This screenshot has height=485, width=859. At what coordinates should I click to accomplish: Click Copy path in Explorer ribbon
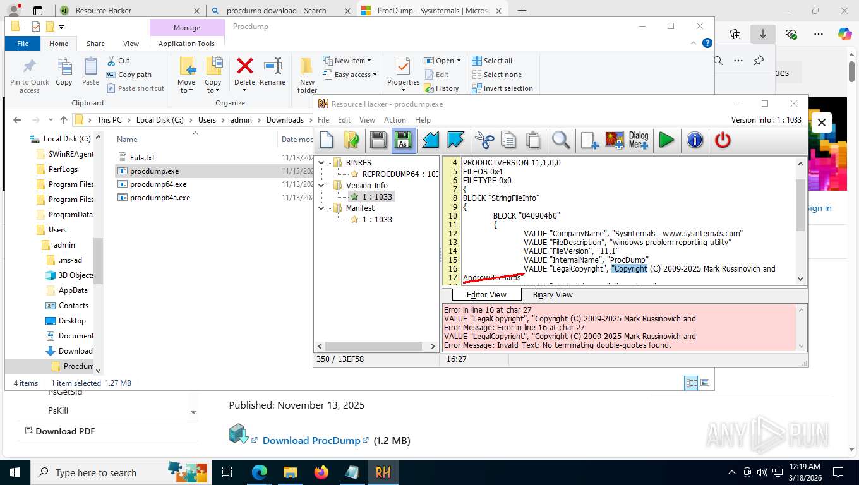(128, 75)
